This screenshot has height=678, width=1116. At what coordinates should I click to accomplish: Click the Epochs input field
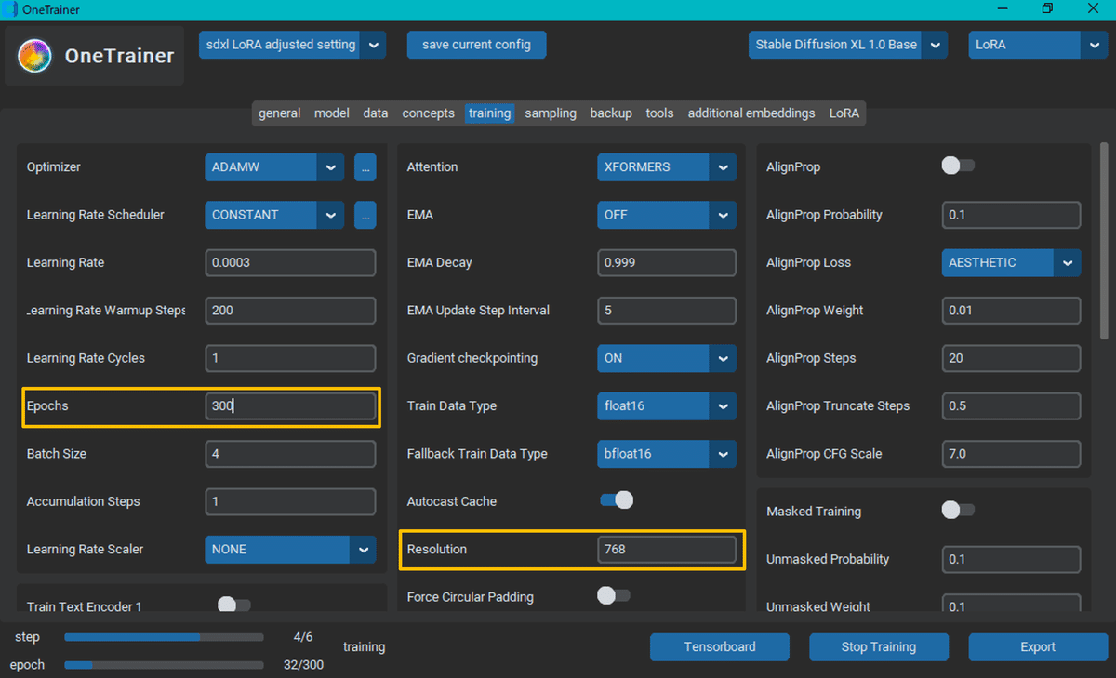290,406
